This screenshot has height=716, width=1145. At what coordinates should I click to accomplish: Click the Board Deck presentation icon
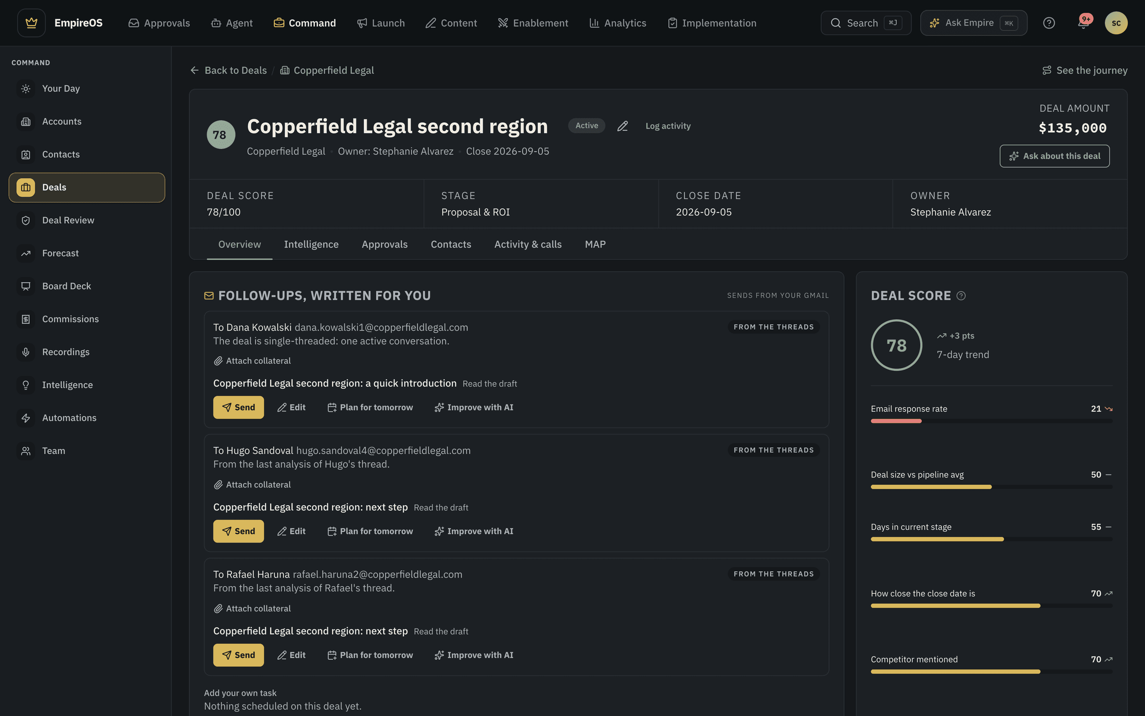click(26, 286)
